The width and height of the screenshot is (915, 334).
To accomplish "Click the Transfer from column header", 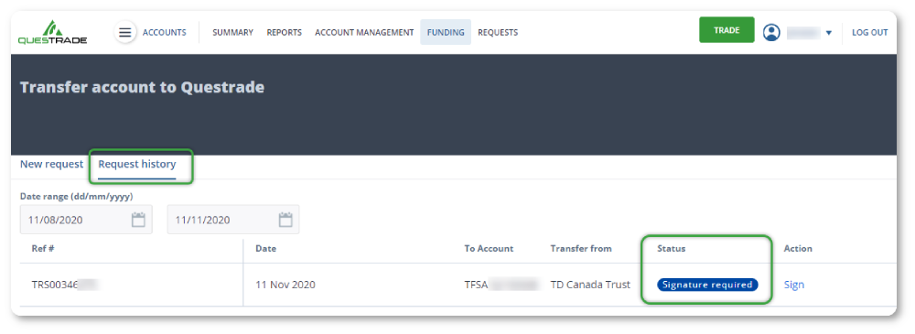I will click(x=581, y=249).
